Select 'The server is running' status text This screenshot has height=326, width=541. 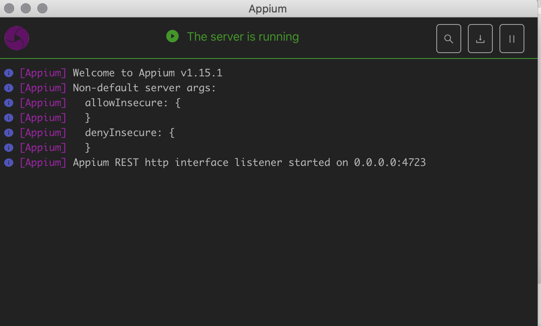click(x=243, y=36)
